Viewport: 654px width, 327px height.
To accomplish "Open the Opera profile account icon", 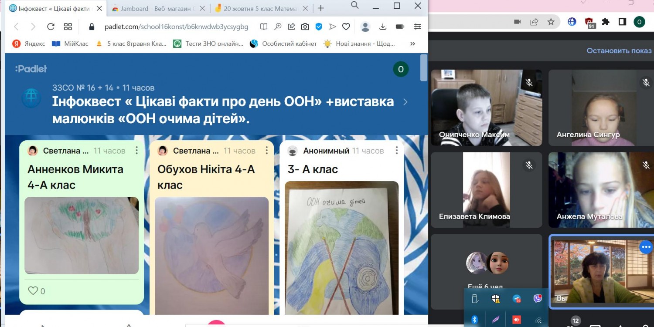I will (366, 27).
